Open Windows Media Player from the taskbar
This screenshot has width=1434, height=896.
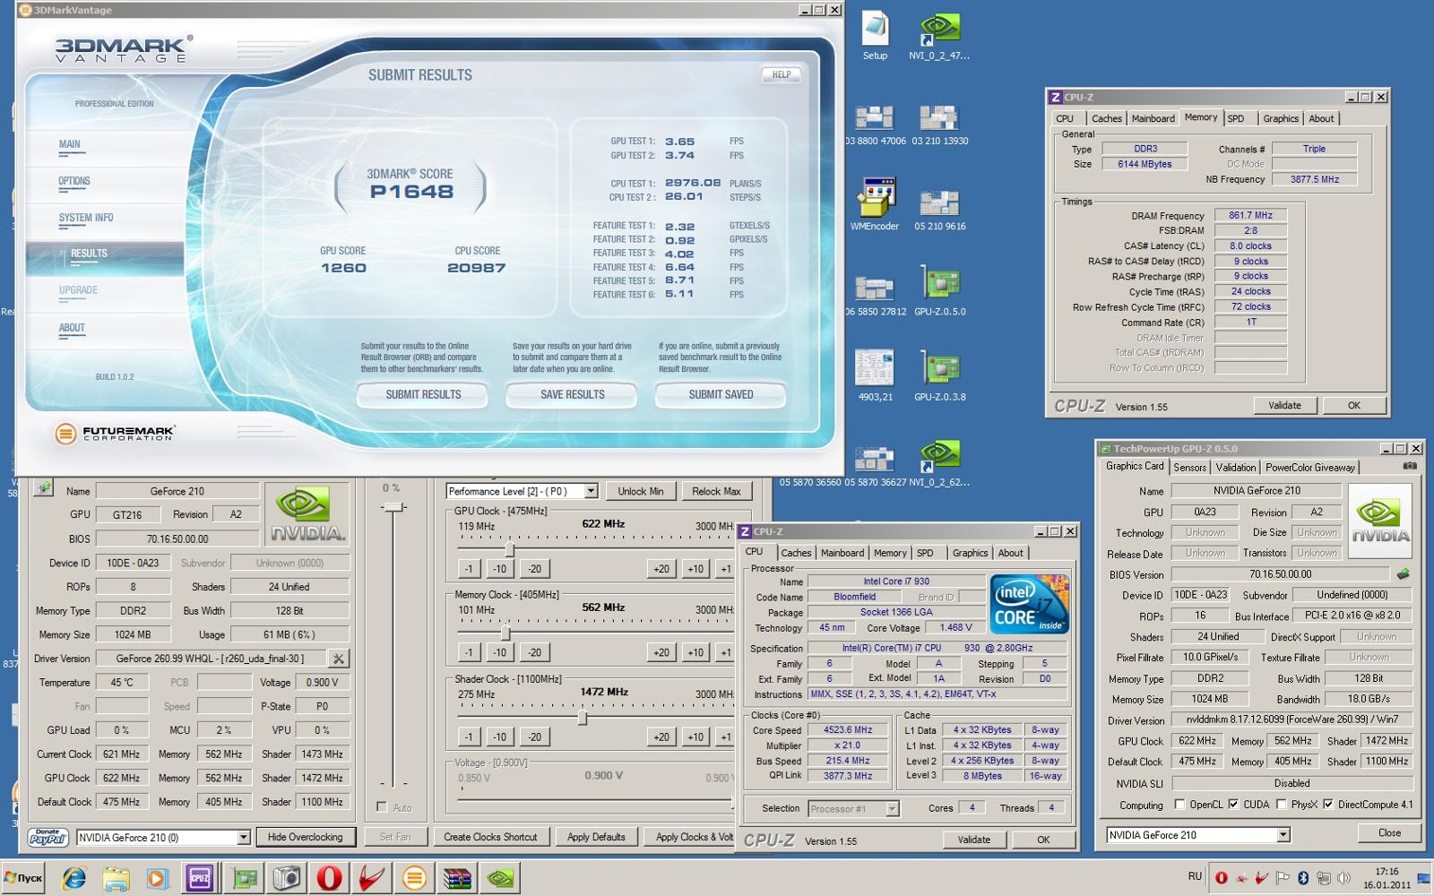tap(157, 878)
